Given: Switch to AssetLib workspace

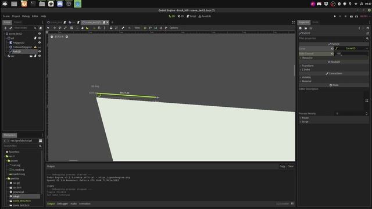Looking at the screenshot, I should (x=205, y=16).
